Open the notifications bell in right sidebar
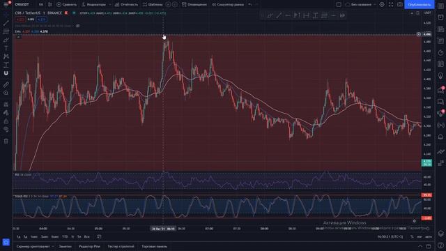Image resolution: width=446 pixels, height=251 pixels. click(x=440, y=137)
